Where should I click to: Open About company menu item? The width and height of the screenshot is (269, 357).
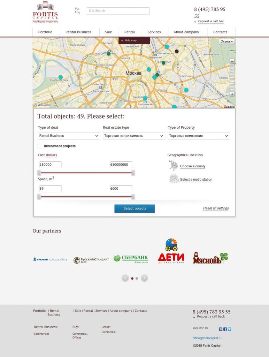pos(186,32)
